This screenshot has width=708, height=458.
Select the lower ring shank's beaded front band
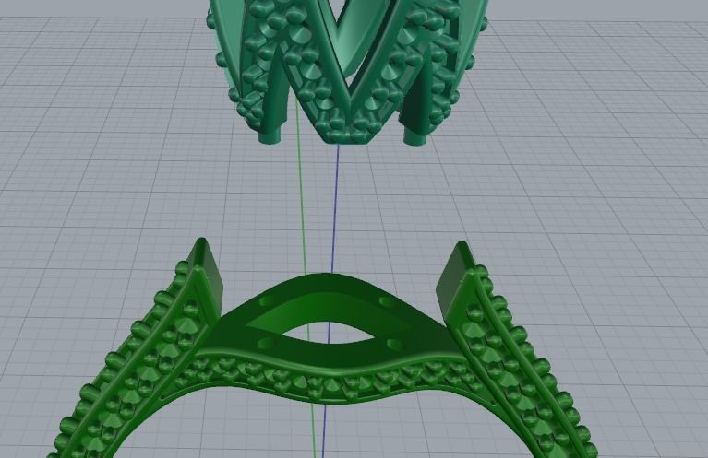[x=332, y=379]
